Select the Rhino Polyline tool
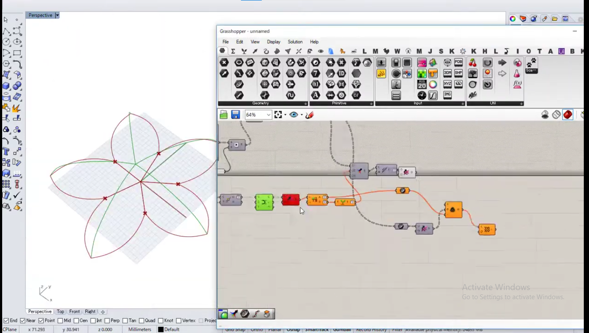This screenshot has width=589, height=333. 7,31
